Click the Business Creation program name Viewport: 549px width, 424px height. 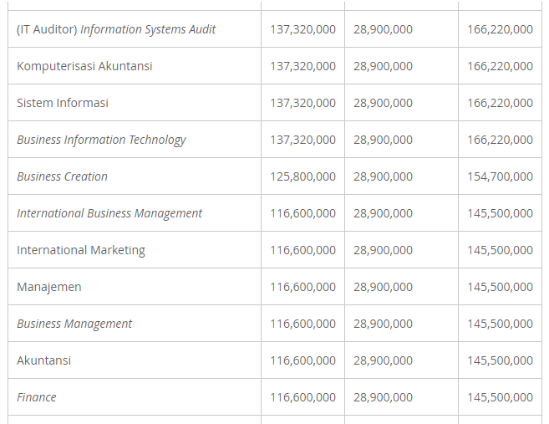[x=62, y=176]
